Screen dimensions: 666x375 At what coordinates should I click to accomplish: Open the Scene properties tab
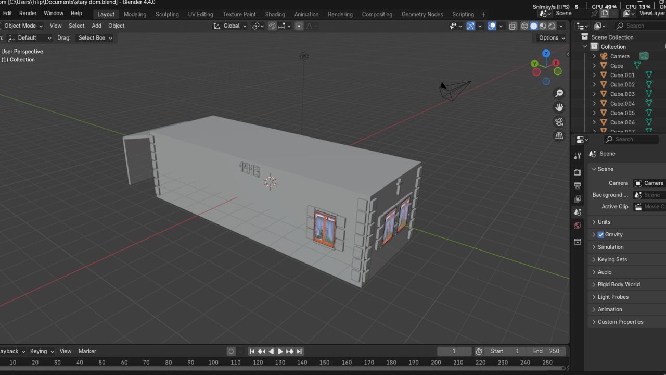tap(578, 213)
